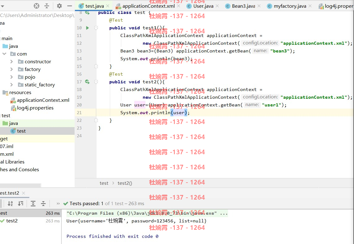Screen dimensions: 354x244
Task: Close the applicationContext.xml editor tab
Action: 179,6
